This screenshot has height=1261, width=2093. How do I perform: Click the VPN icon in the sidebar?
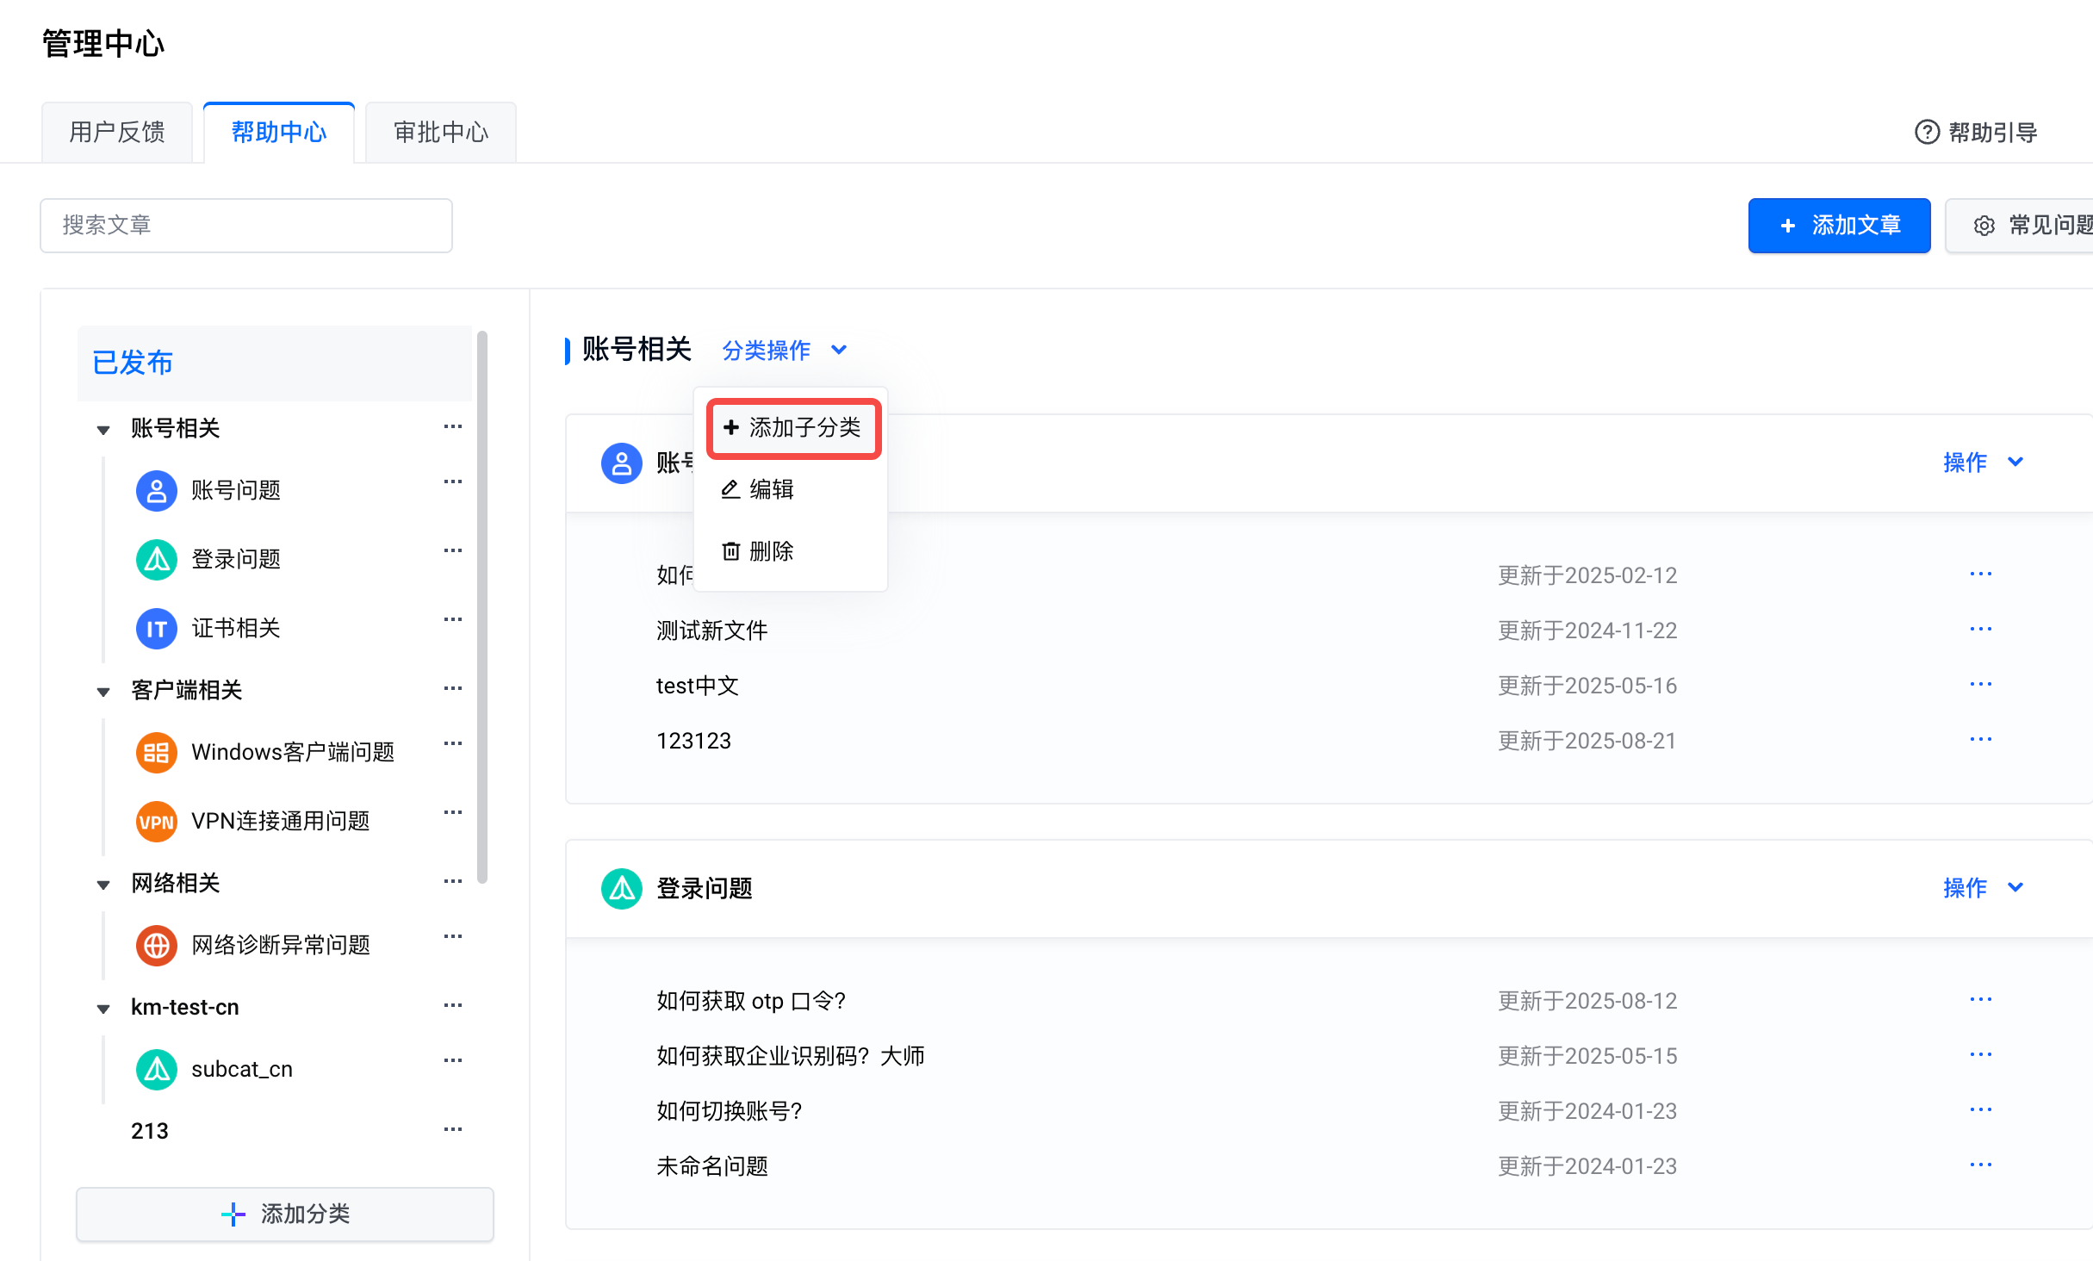click(x=156, y=822)
